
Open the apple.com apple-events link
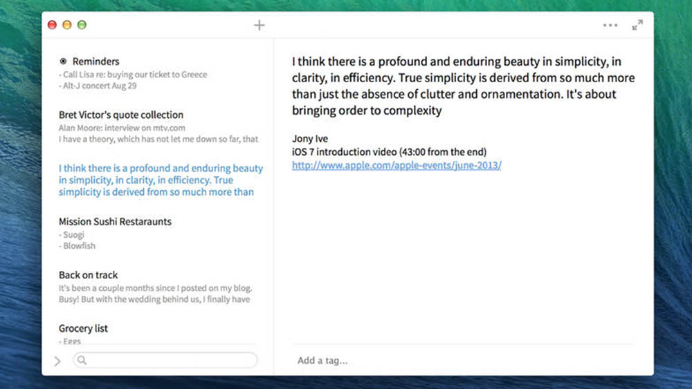(397, 166)
